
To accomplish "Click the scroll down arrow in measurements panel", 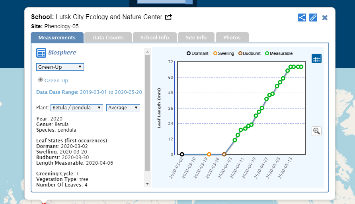I will 147,183.
